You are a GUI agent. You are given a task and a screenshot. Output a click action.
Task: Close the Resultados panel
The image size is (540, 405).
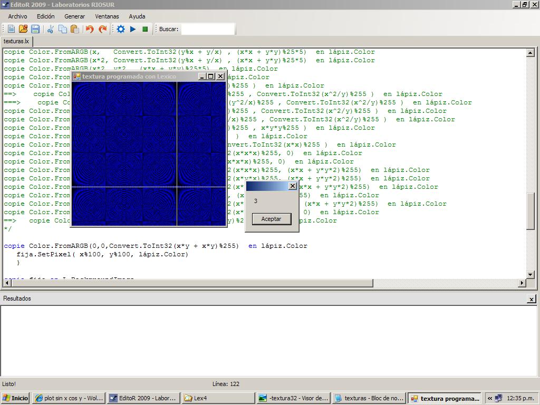tap(531, 299)
